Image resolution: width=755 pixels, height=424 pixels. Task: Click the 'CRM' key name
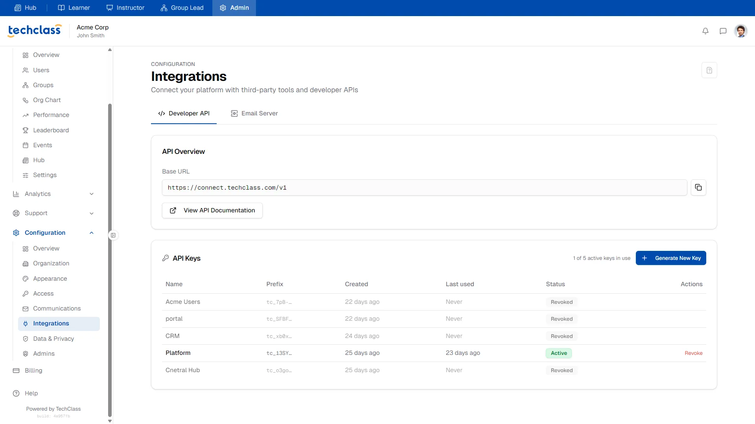[x=173, y=336]
